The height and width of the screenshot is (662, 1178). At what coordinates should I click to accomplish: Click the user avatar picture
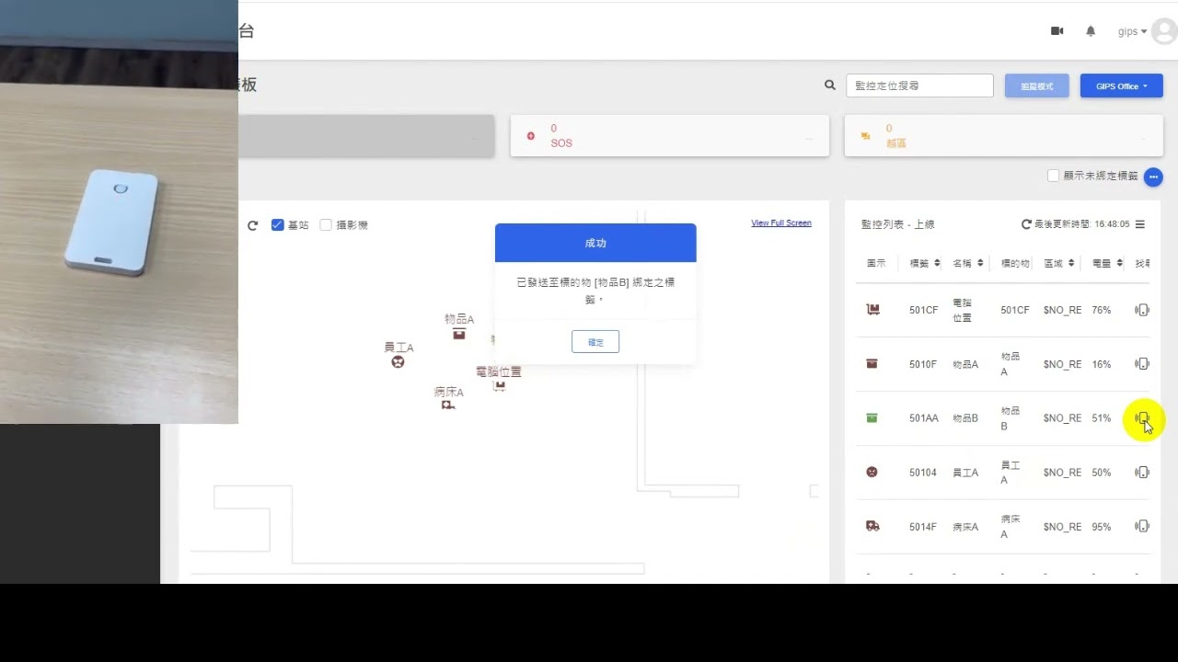(x=1163, y=31)
